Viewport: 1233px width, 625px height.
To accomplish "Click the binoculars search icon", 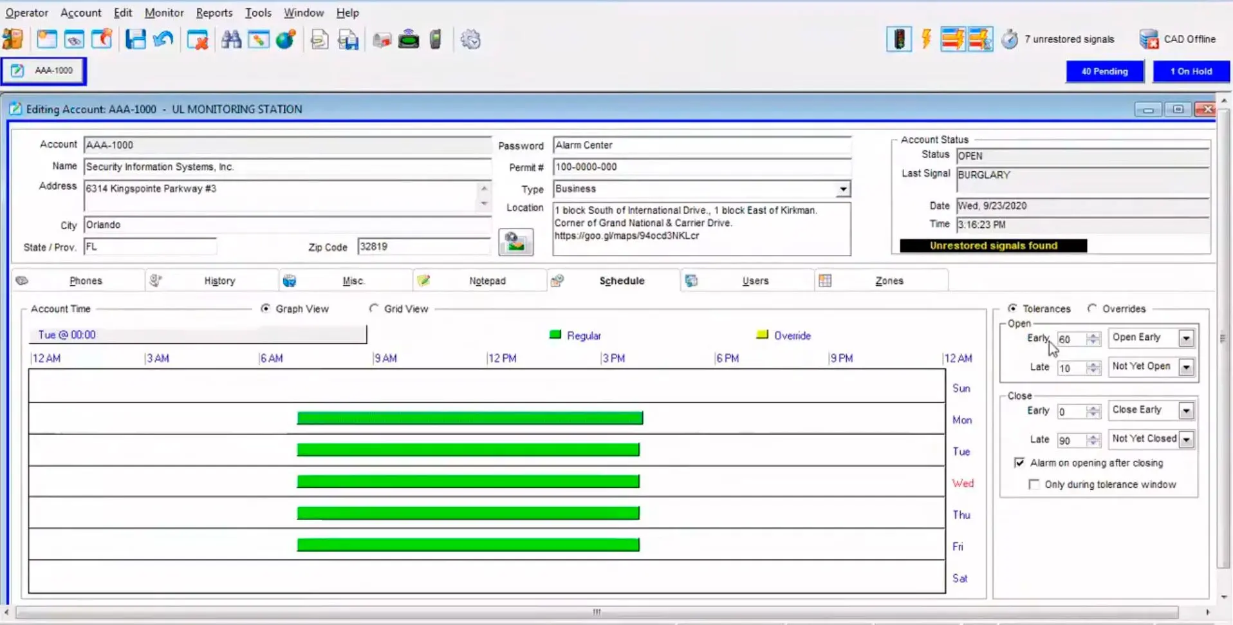I will 231,40.
